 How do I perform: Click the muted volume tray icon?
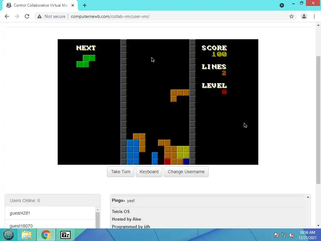pyautogui.click(x=292, y=235)
